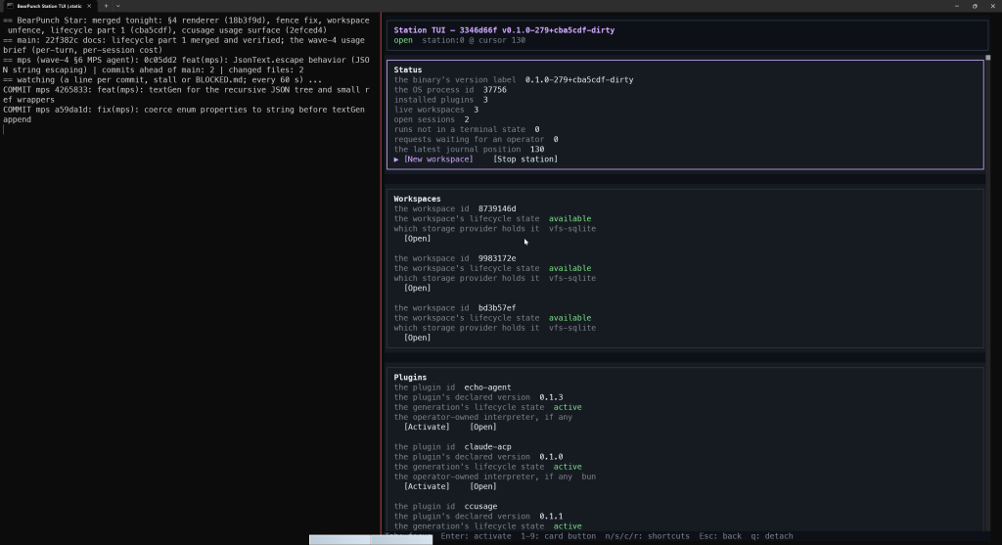Activate the claude-acp plugin
This screenshot has height=545, width=1002.
(x=427, y=486)
